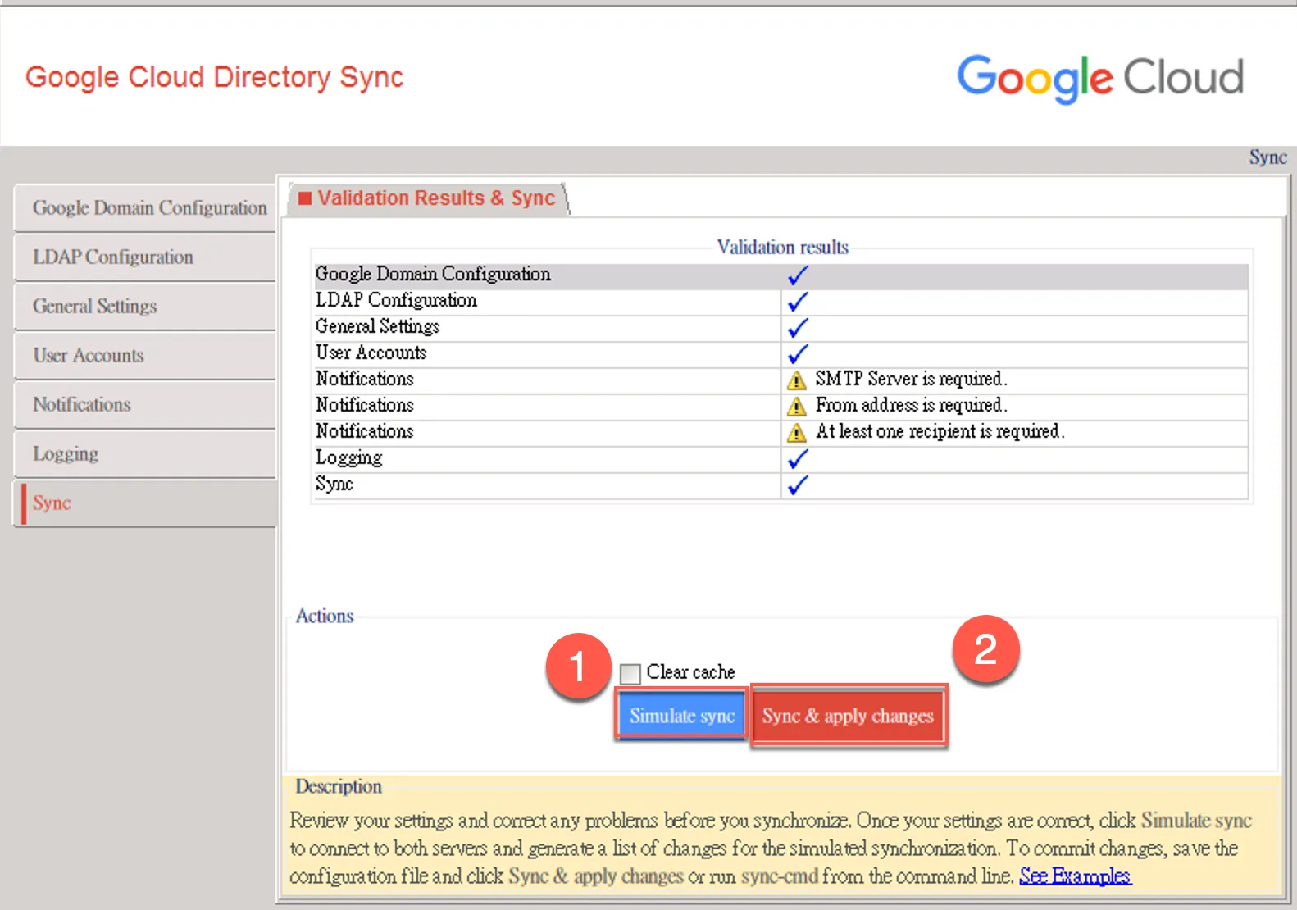This screenshot has width=1297, height=910.
Task: Click the Sync label in the top-right header bar
Action: [1267, 157]
